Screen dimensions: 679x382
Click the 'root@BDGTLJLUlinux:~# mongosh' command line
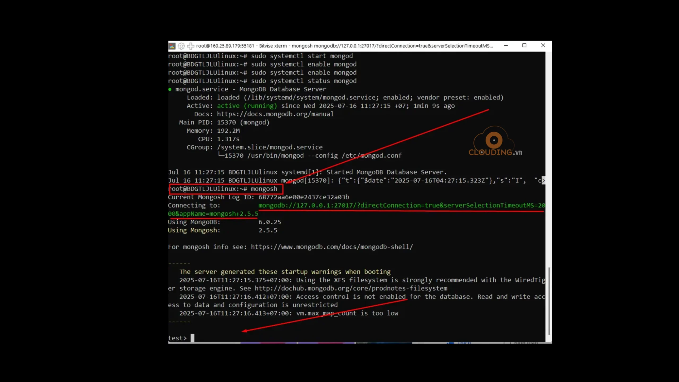coord(223,189)
